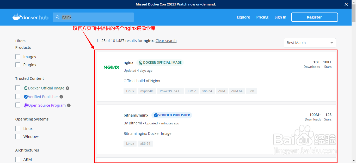
Task: Open the bitnami/nginx repository title
Action: click(136, 115)
